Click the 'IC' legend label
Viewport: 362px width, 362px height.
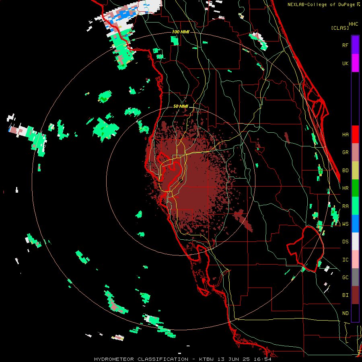point(345,259)
